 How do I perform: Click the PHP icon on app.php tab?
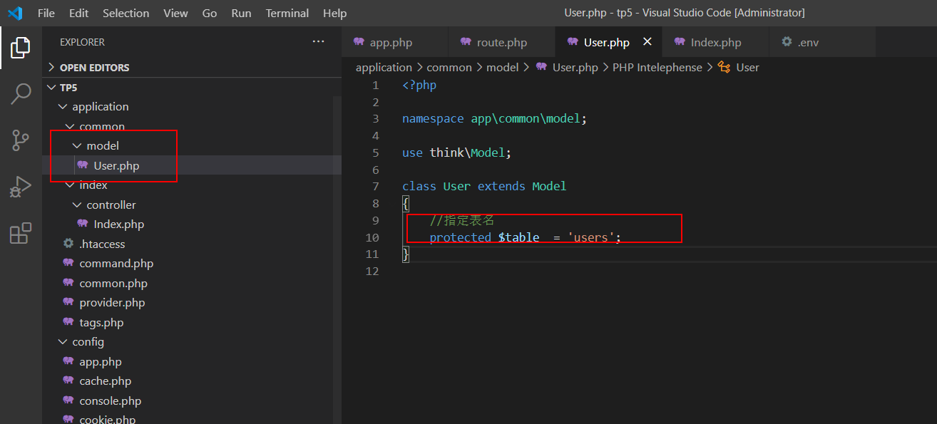(x=359, y=42)
